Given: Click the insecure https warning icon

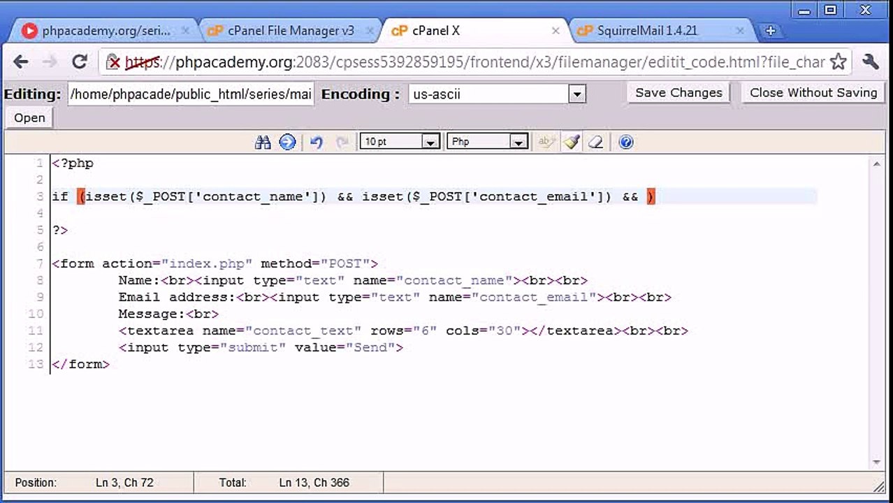Looking at the screenshot, I should pyautogui.click(x=113, y=62).
